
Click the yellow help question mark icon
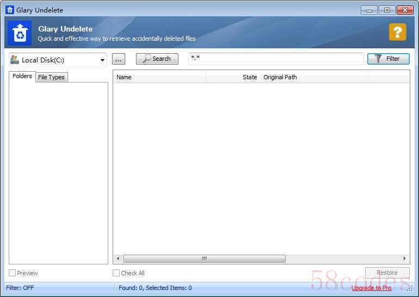[x=398, y=32]
